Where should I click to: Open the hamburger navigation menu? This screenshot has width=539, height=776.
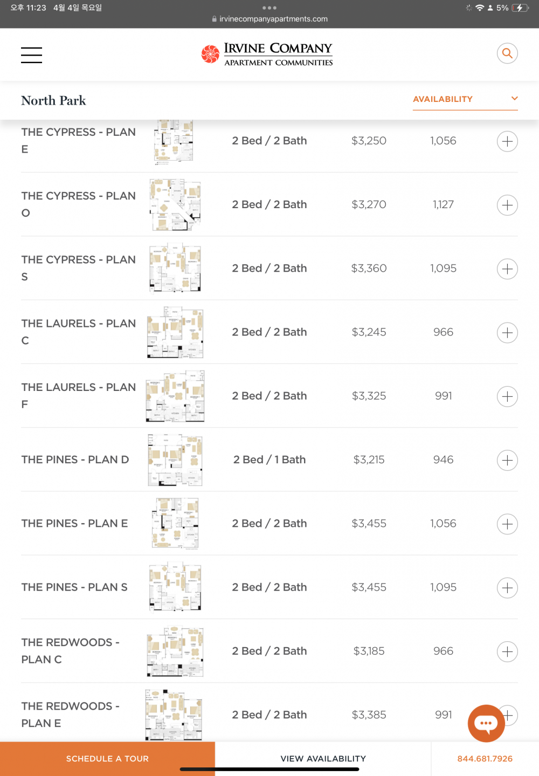(x=31, y=55)
